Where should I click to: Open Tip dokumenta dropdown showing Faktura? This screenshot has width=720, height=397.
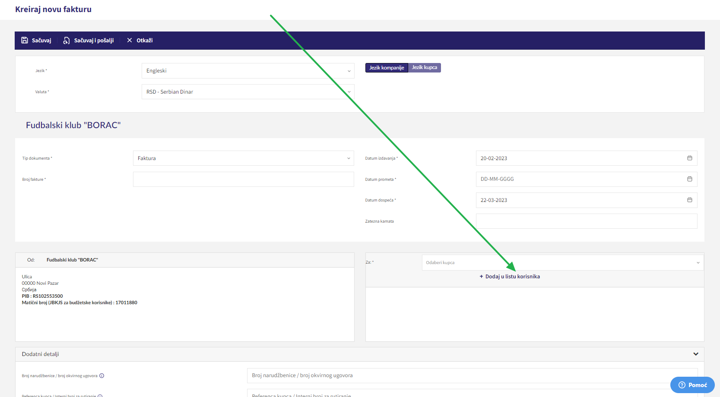click(244, 158)
